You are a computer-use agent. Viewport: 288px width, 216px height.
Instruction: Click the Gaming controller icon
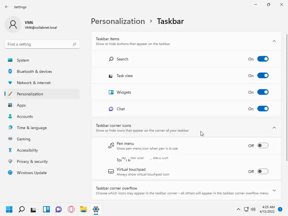(x=10, y=139)
